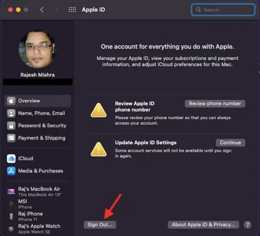The width and height of the screenshot is (260, 236).
Task: Click Rajesh Mishra's profile photo
Action: coord(38,49)
